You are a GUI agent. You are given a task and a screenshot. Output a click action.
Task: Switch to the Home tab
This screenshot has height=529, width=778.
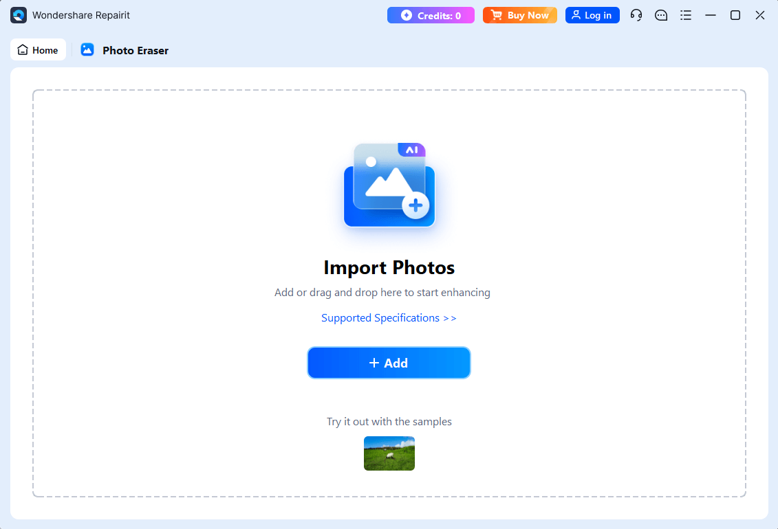click(x=38, y=49)
